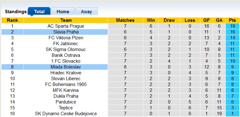Viewport: 240px width, 117px height.
Task: Open the SK Sigma Olomouc team link
Action: click(x=66, y=49)
